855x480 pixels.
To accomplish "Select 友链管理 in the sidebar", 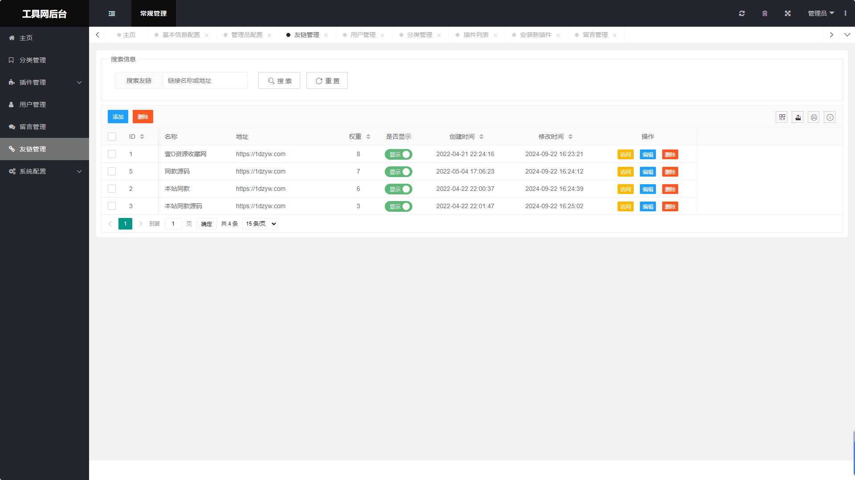I will coord(45,149).
